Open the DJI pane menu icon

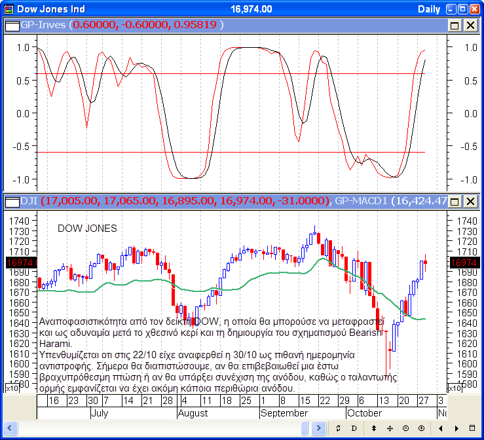coord(12,201)
